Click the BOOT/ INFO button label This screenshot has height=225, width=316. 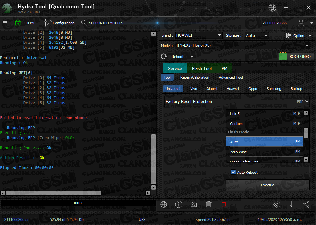[300, 57]
